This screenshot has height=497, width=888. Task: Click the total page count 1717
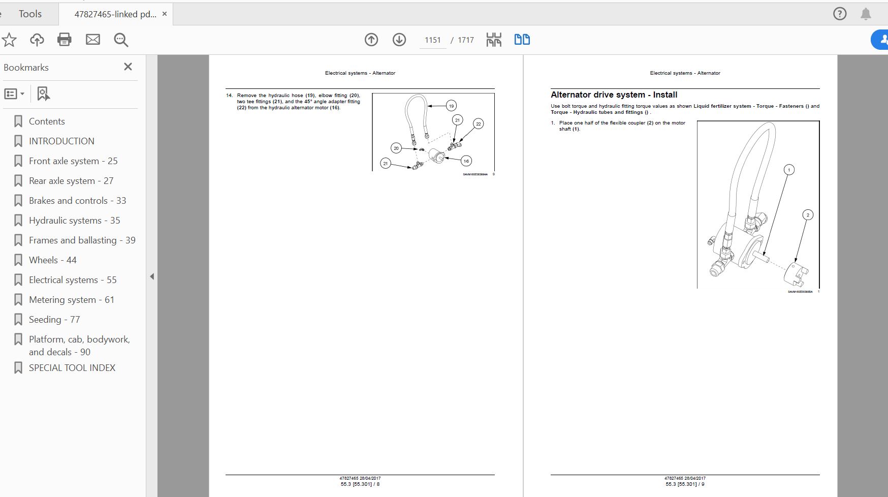coord(466,40)
